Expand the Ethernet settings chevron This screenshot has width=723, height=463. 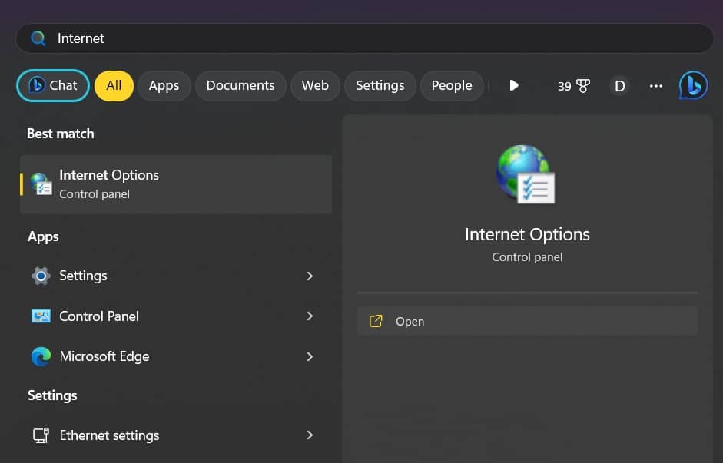point(310,435)
